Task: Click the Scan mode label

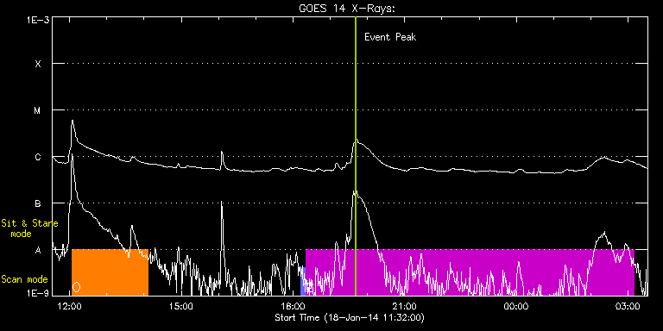Action: 24,279
